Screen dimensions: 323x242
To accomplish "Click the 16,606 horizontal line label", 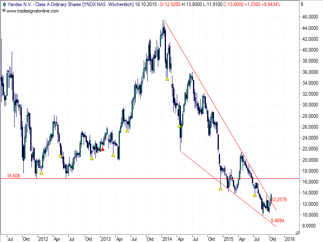I will click(13, 176).
